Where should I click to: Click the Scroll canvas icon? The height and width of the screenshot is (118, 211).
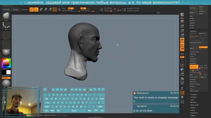click(x=182, y=22)
